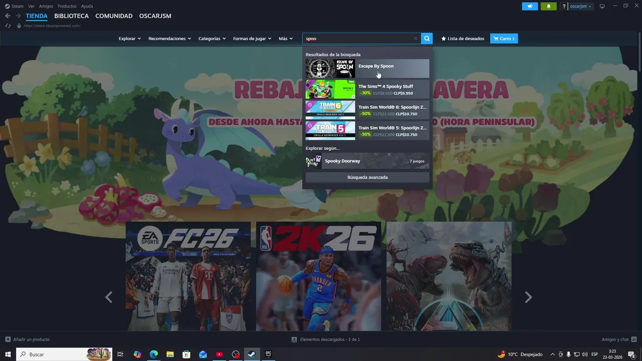Open the Amigos menu

[46, 7]
